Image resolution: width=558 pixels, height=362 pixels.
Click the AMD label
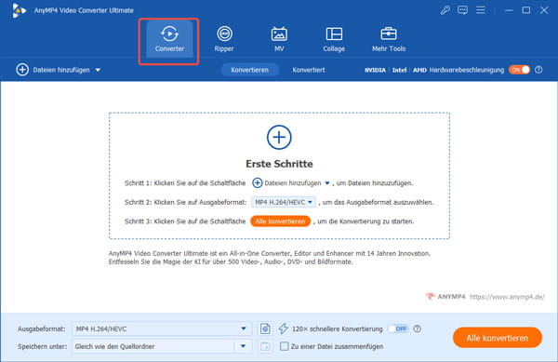[419, 70]
